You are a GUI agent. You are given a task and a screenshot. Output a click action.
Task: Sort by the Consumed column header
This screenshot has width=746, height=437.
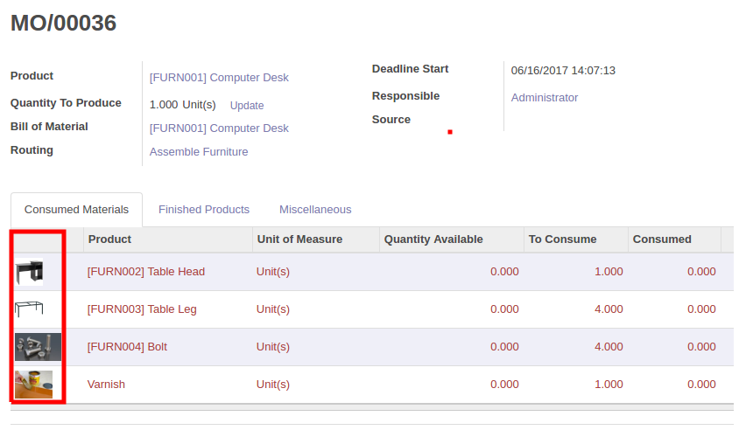662,239
